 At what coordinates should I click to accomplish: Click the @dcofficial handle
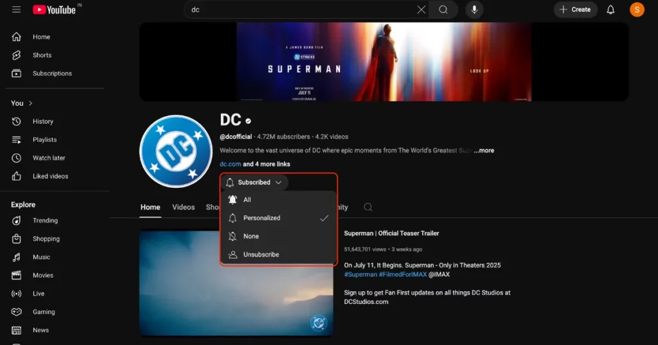tap(235, 137)
